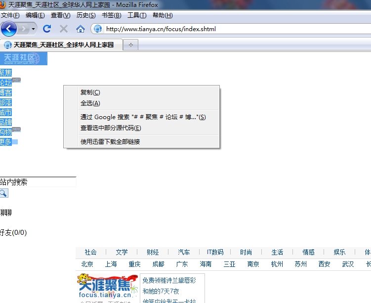The image size is (371, 303).
Task: Click the 天涯聚焦 focus.tianya.cn banner
Action: (x=107, y=286)
